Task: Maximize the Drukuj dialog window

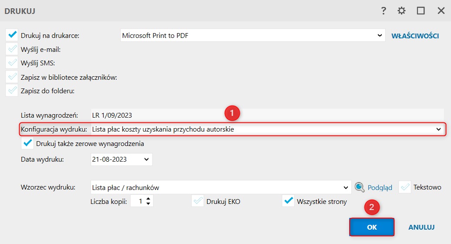Action: [x=421, y=11]
